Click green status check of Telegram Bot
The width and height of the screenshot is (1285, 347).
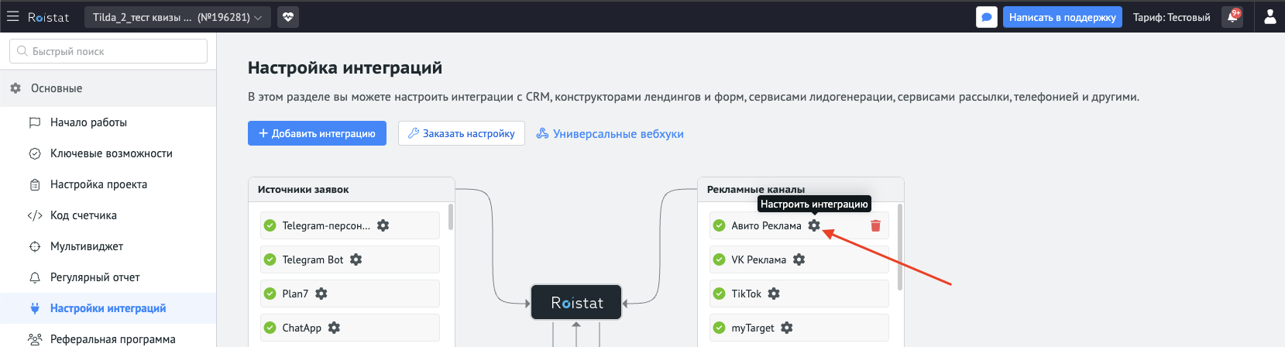point(270,259)
